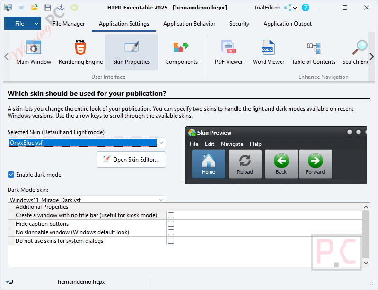Click the properties scrollbar up arrow

366,207
